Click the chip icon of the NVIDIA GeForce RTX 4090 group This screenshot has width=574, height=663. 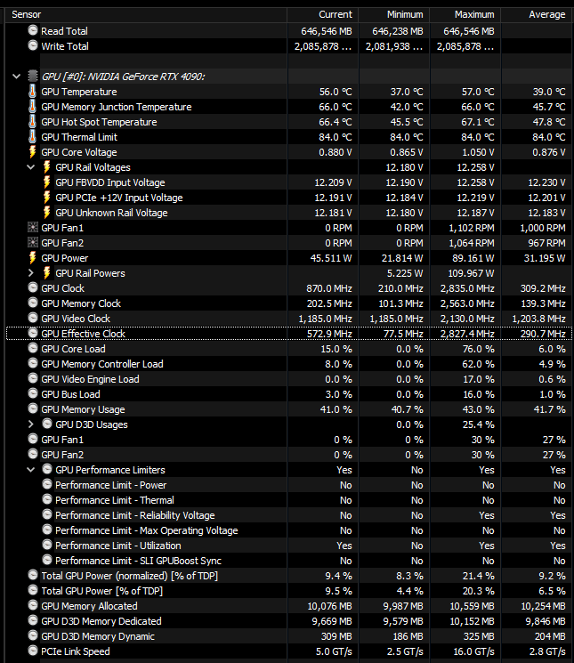coord(33,77)
